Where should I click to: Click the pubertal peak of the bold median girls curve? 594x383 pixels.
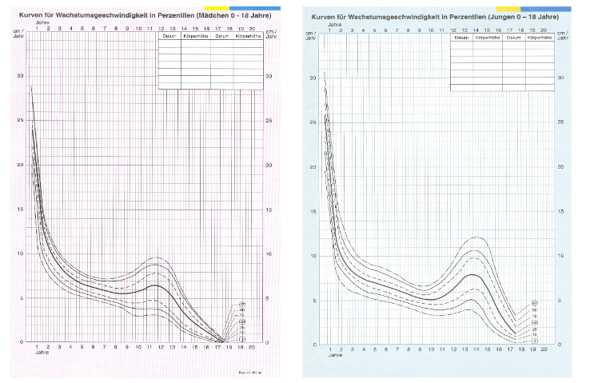[156, 285]
